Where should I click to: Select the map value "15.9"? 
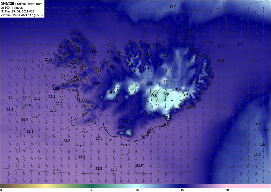(x=93, y=51)
